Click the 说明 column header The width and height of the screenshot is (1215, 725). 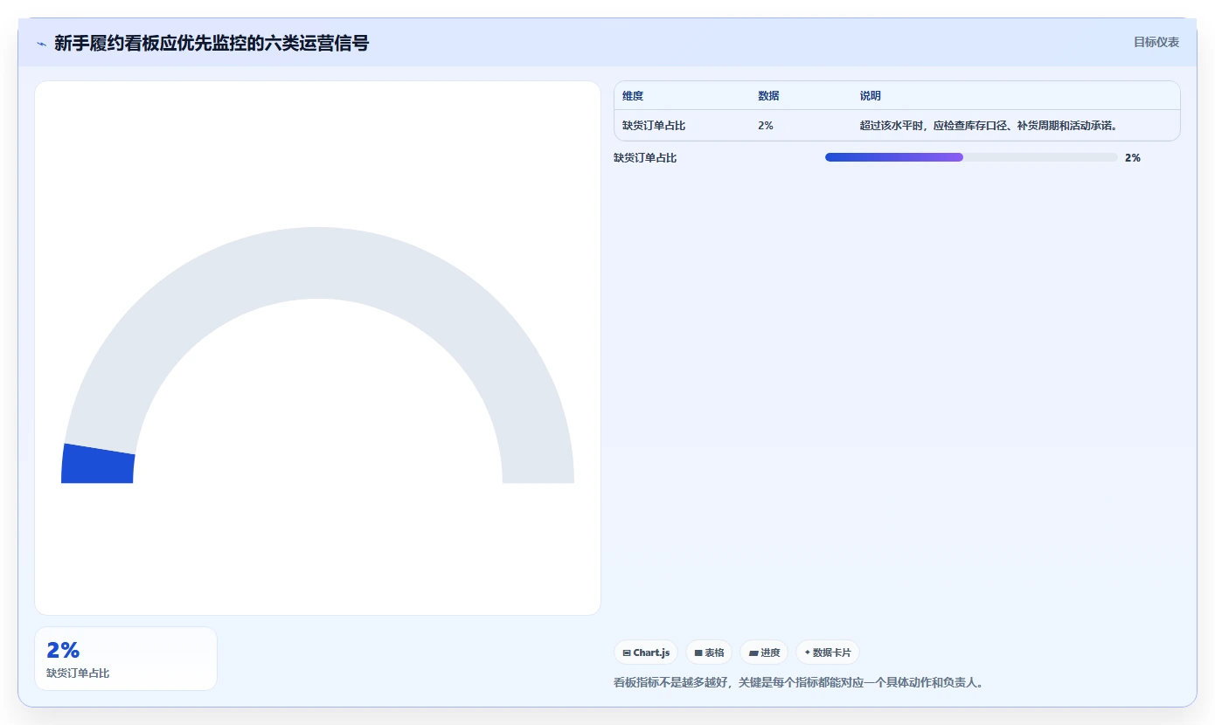coord(870,96)
